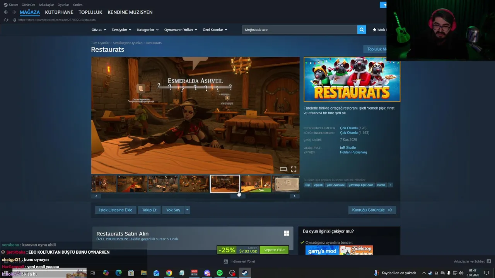This screenshot has width=495, height=278.
Task: Switch to the TOPLULUK tab
Action: click(90, 12)
